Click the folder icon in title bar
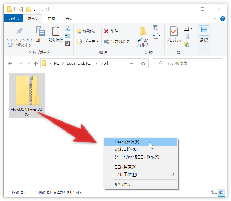Screen dimensions: 231x201 [x=9, y=9]
